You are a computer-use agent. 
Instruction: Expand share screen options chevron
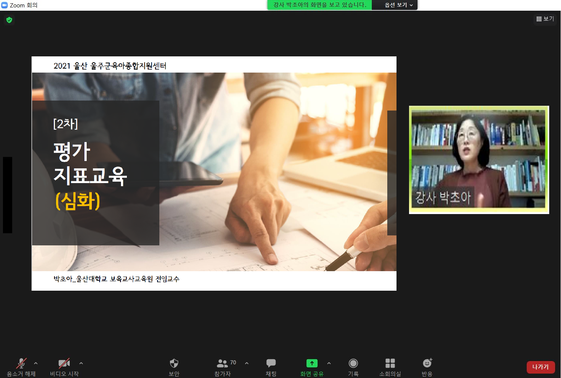tap(329, 363)
